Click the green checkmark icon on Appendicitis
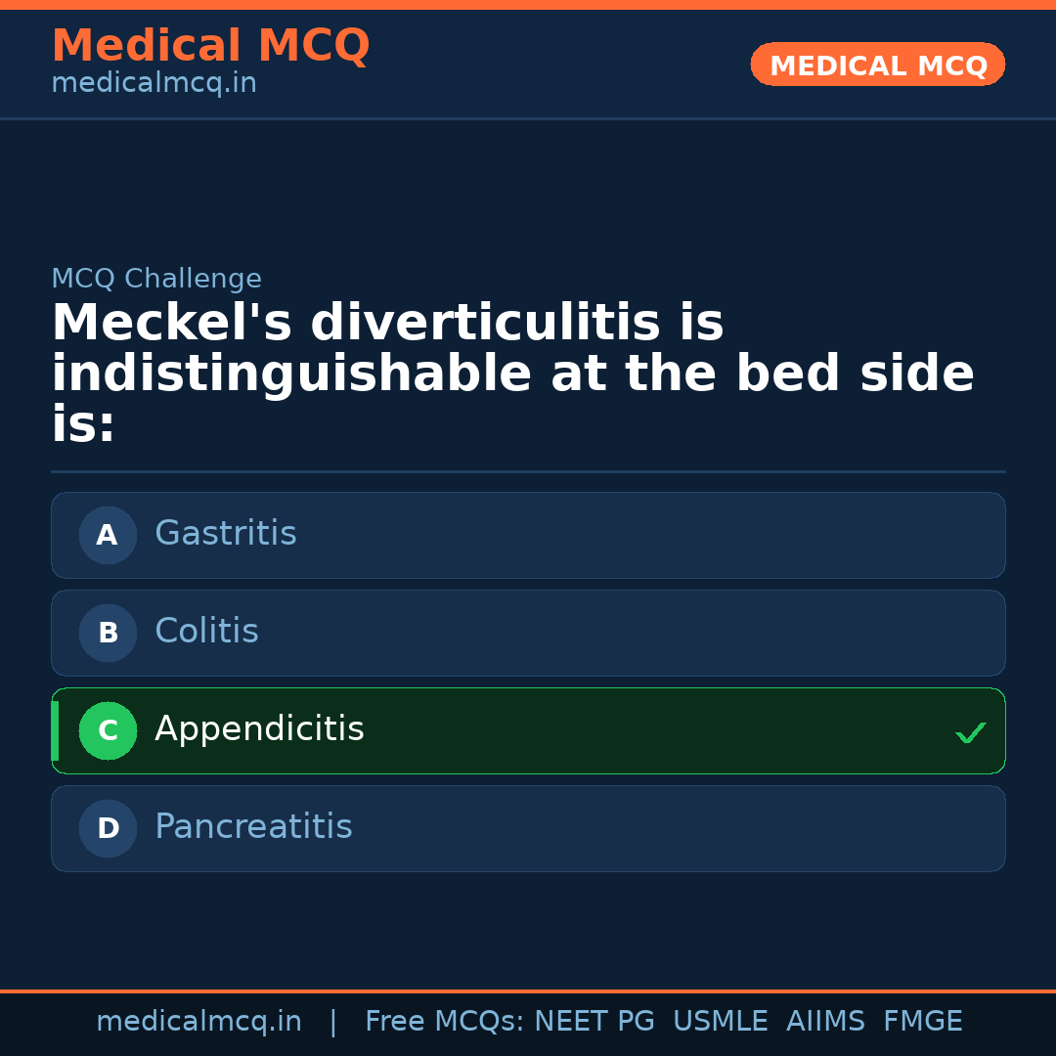This screenshot has height=1056, width=1056. tap(970, 732)
